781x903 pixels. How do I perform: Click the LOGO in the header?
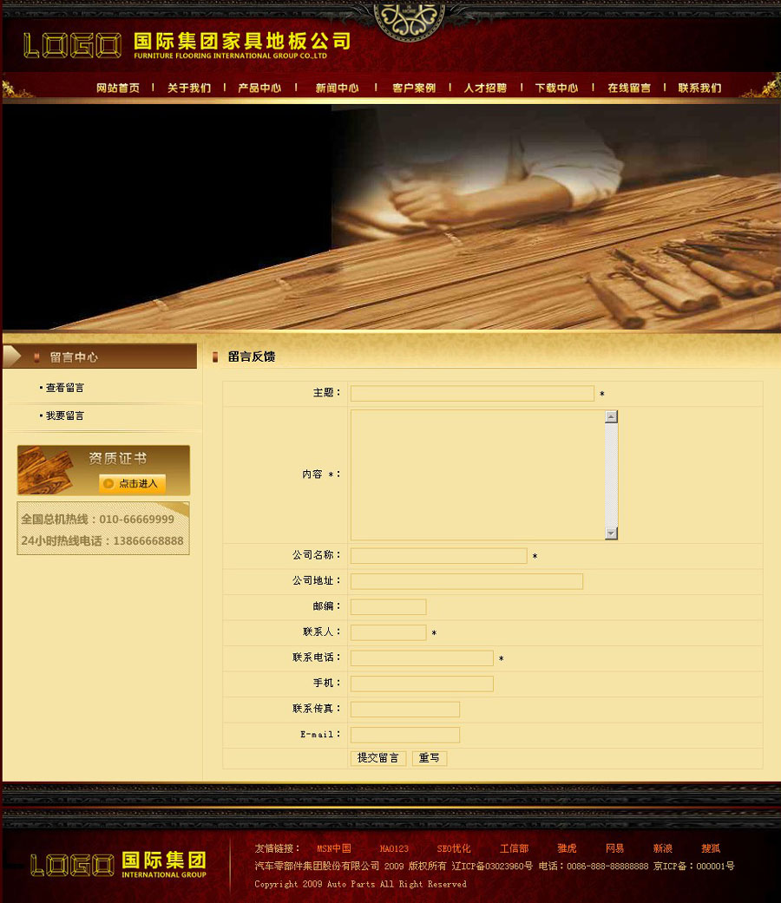tap(73, 45)
